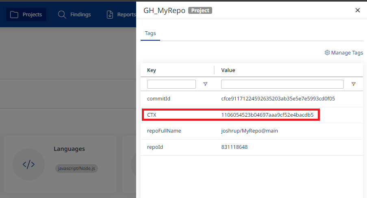The image size is (367, 198).
Task: Sort by the Value column header
Action: point(228,70)
